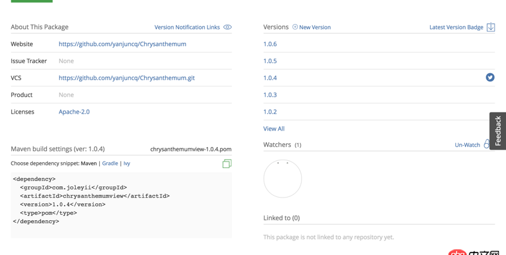
Task: Click the Twitter icon beside version 1.0.4
Action: point(490,78)
